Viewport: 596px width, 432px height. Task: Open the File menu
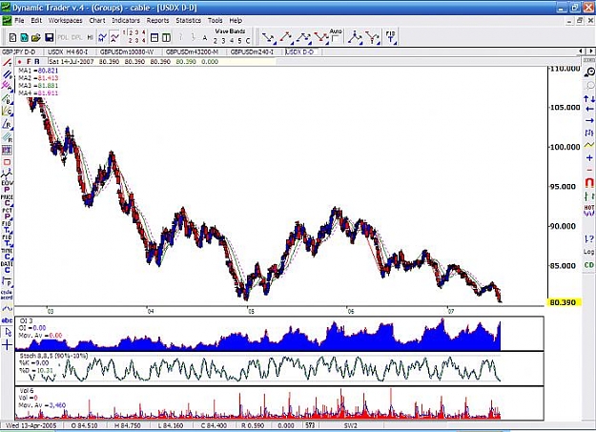pyautogui.click(x=19, y=21)
